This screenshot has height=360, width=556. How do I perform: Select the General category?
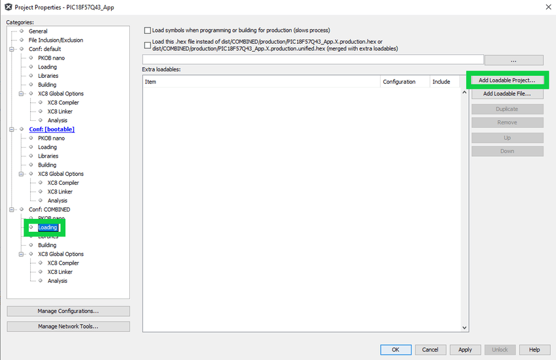pos(37,31)
